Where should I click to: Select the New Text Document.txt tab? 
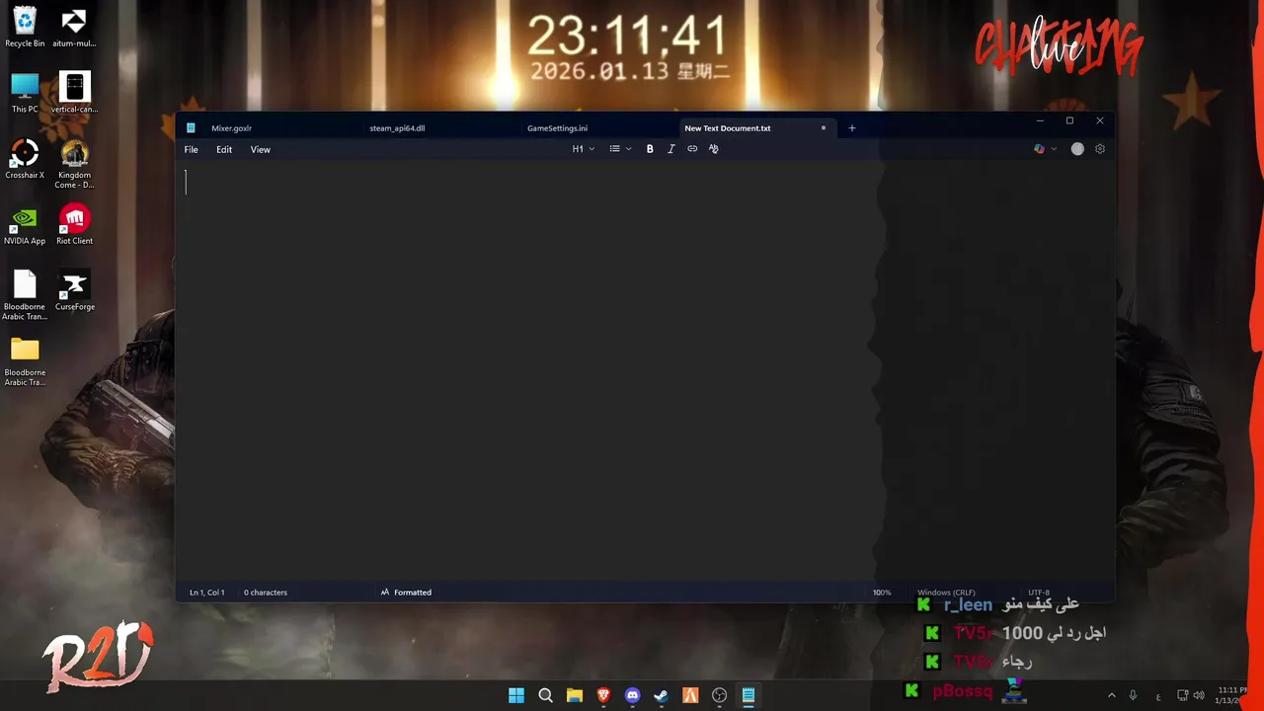728,128
